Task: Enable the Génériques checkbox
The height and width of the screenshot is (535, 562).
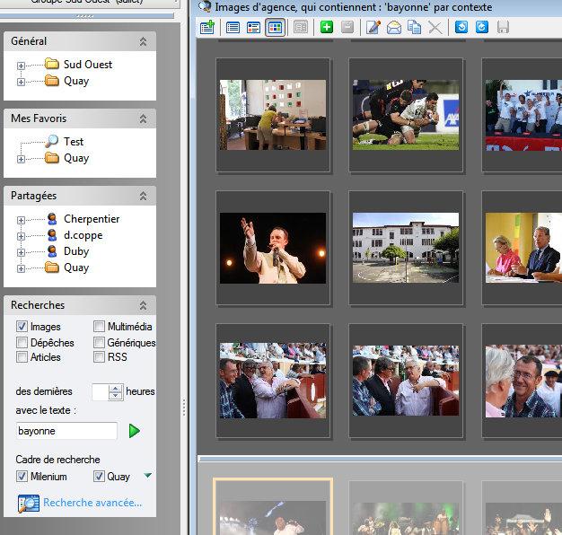Action: (99, 343)
